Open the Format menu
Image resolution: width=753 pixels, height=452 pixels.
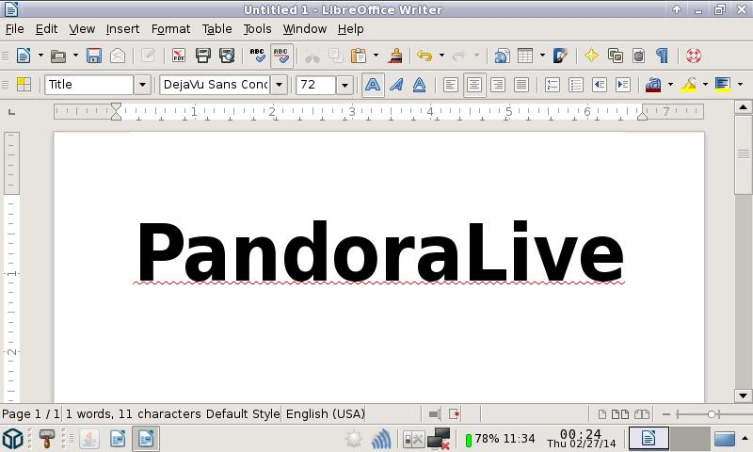pos(171,29)
